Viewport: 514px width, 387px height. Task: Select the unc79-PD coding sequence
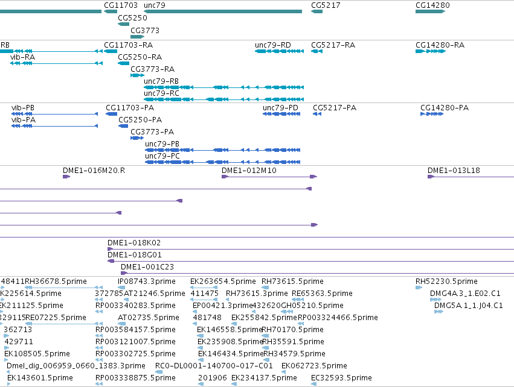pyautogui.click(x=281, y=114)
